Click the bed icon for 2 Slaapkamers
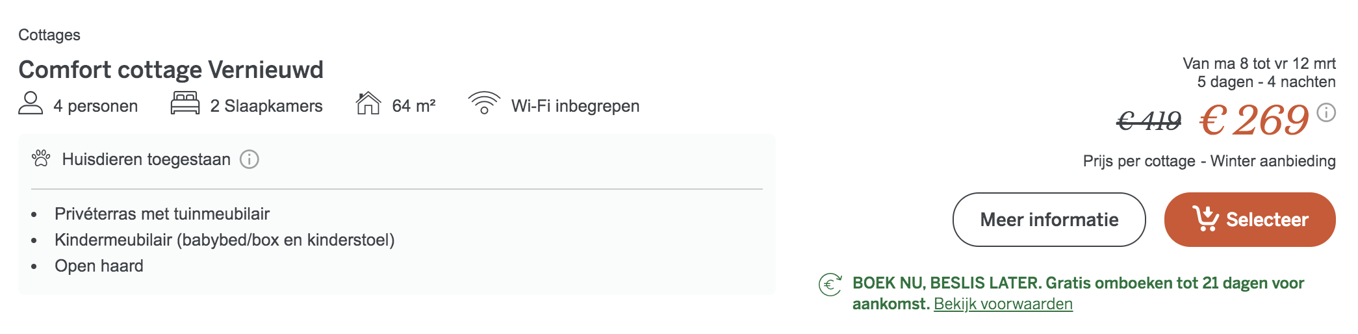This screenshot has height=334, width=1358. point(185,103)
